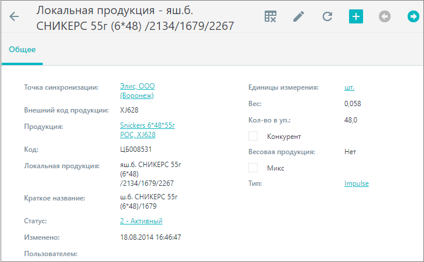Refresh the record with reload icon
The width and height of the screenshot is (424, 262).
click(327, 16)
